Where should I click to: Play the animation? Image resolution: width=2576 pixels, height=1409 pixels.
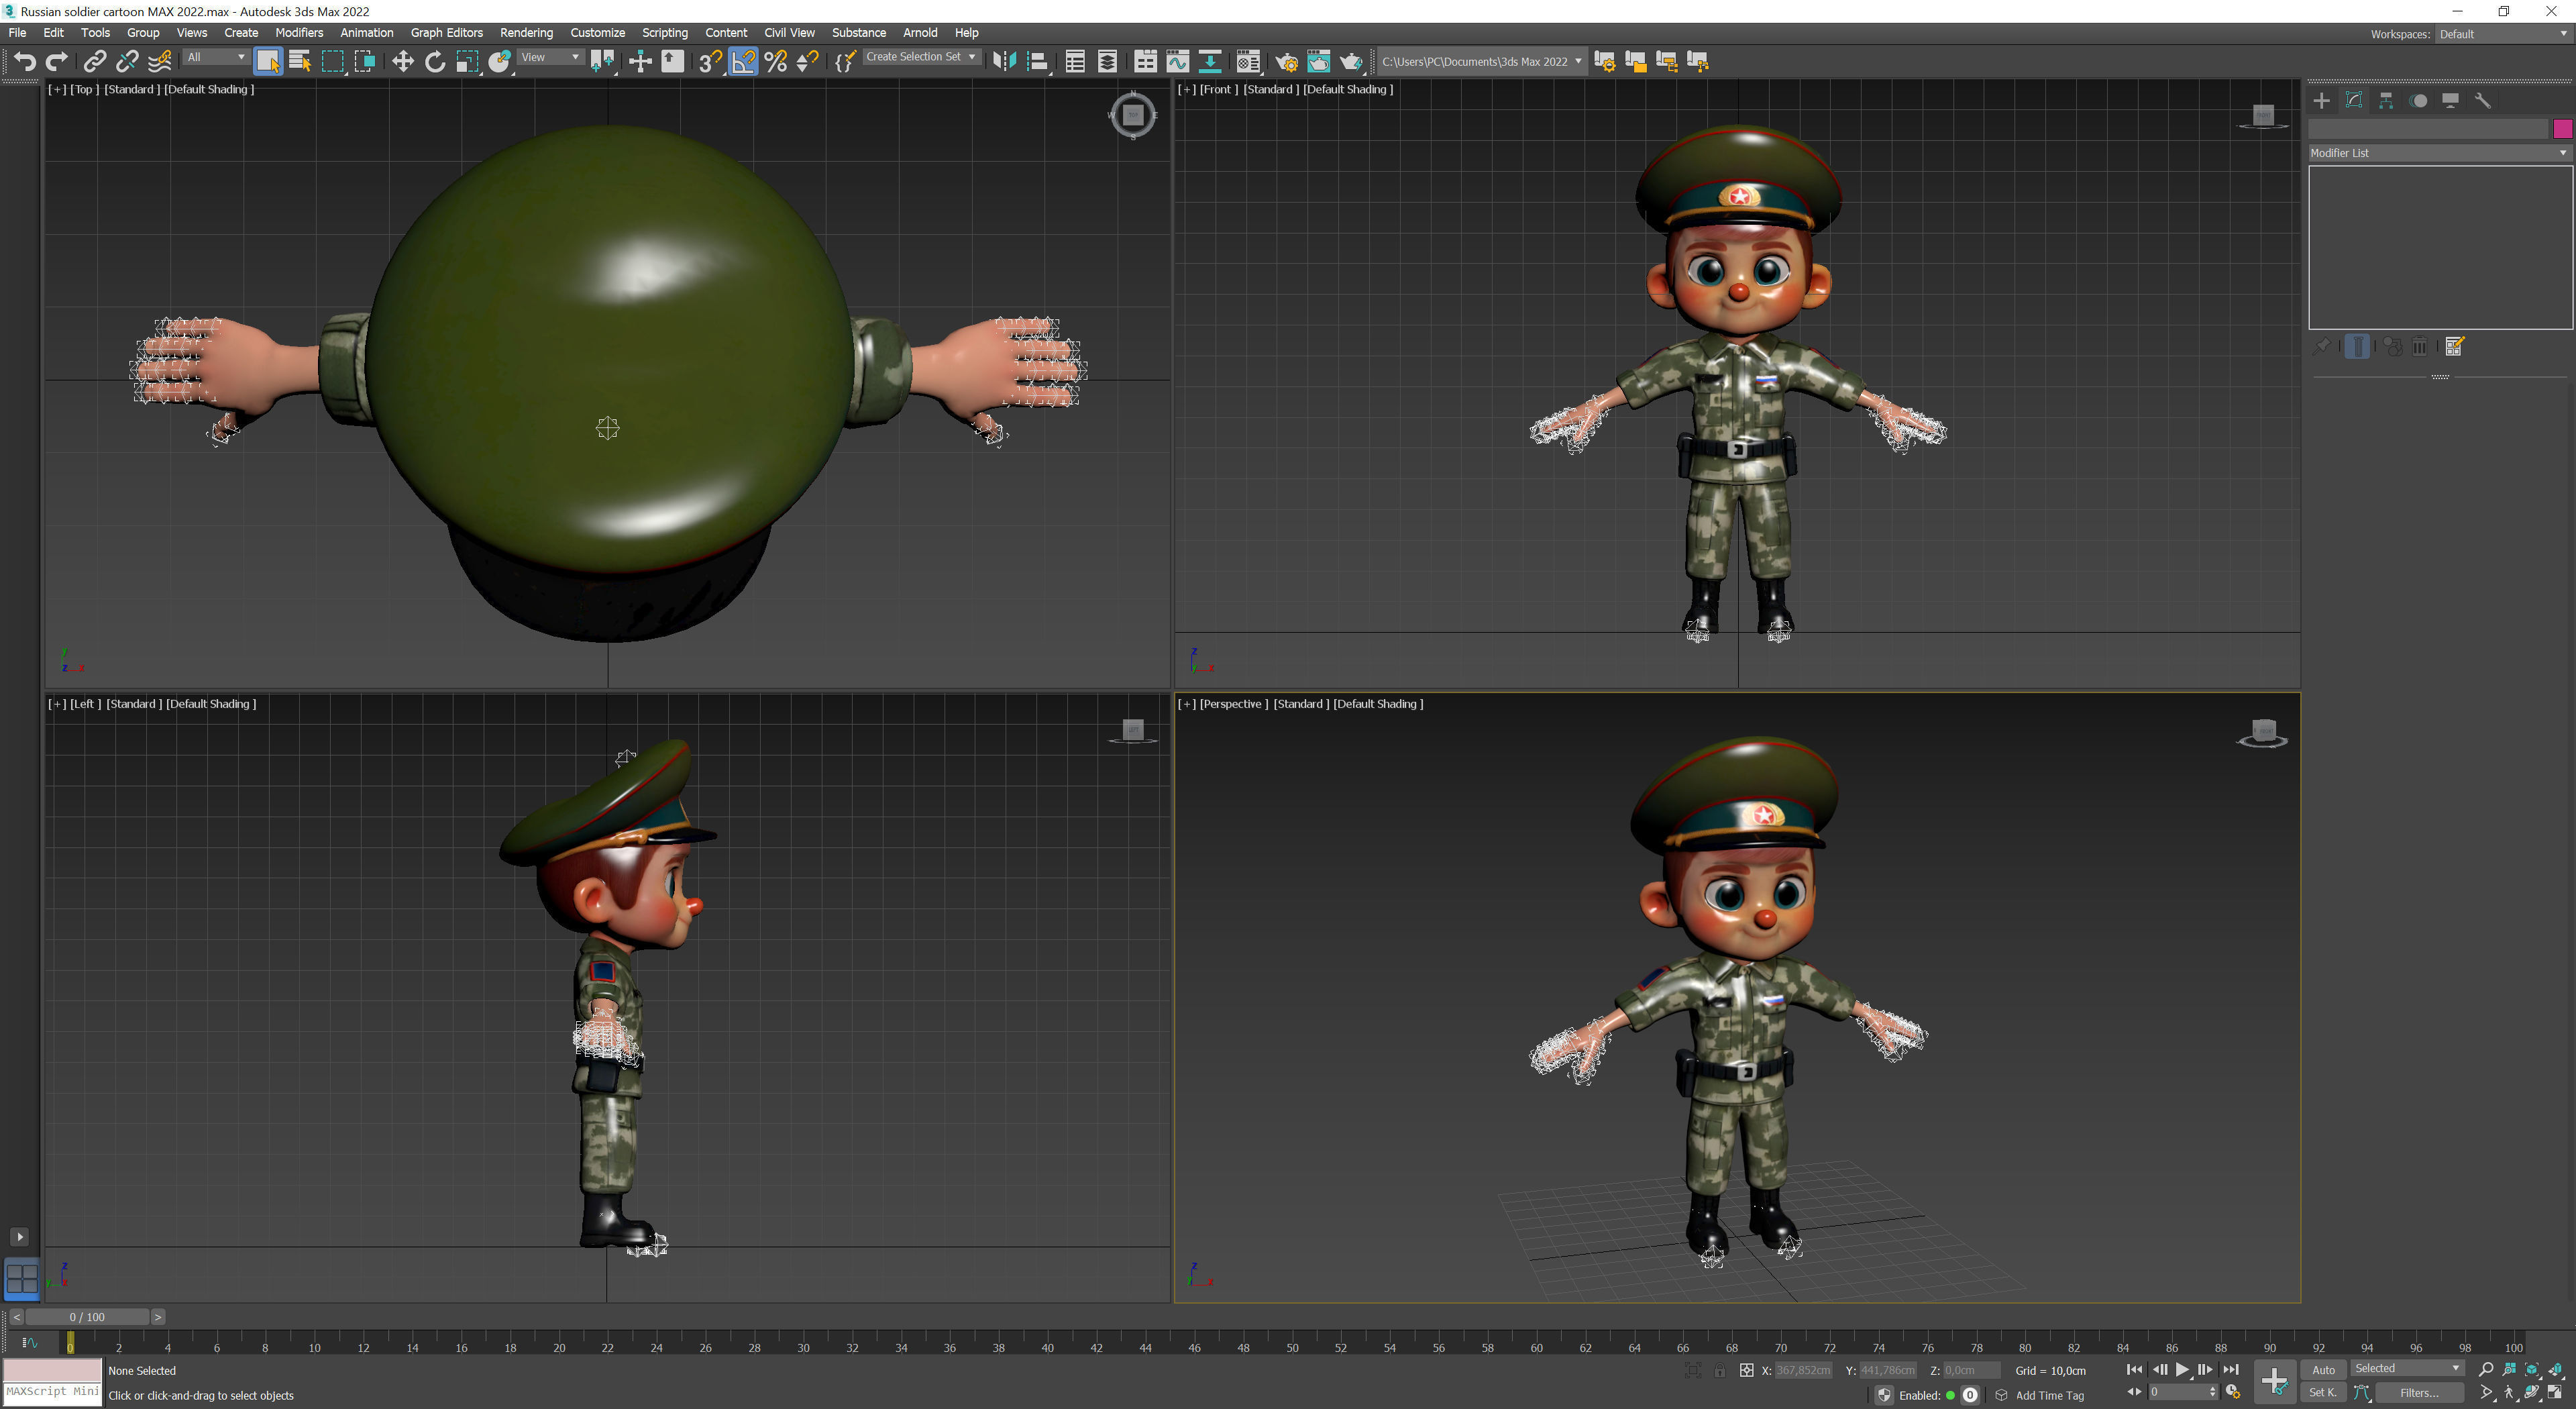(2182, 1369)
